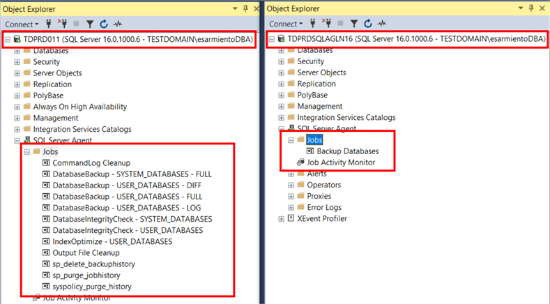Click Connect plug icon in right Object Explorer toolbar
The image size is (550, 304).
point(313,23)
